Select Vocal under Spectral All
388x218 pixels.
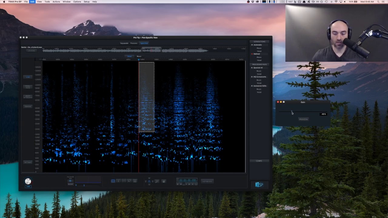259,74
